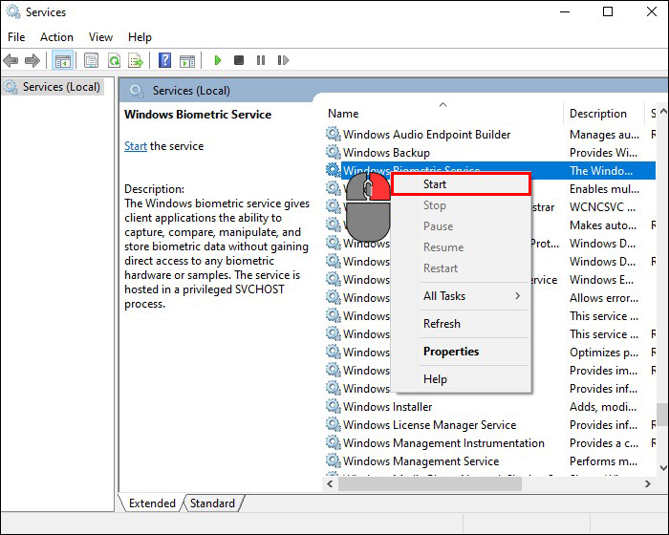
Task: Click the Export List toolbar icon
Action: [x=136, y=61]
